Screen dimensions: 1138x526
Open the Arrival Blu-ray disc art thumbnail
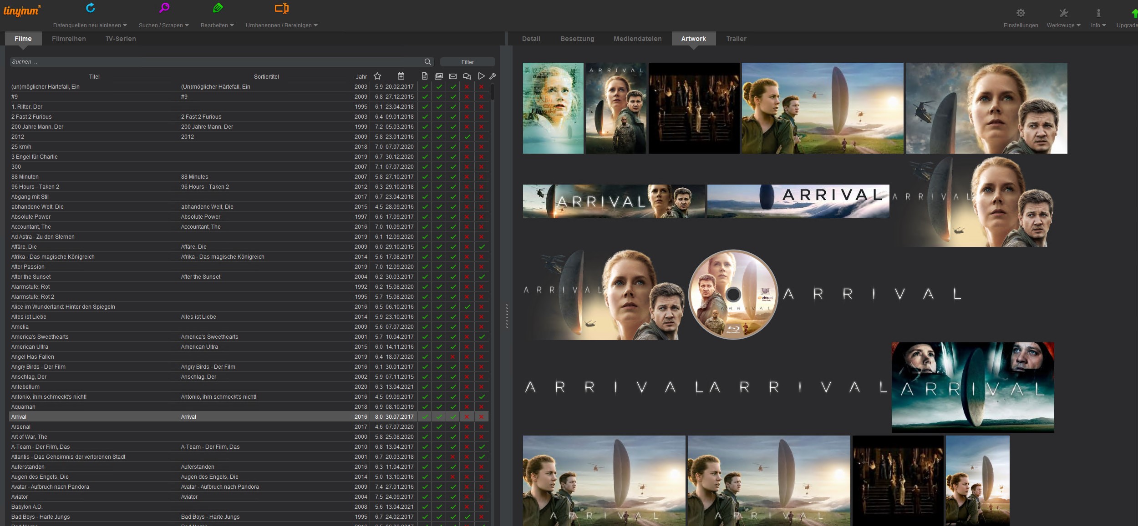(x=733, y=294)
